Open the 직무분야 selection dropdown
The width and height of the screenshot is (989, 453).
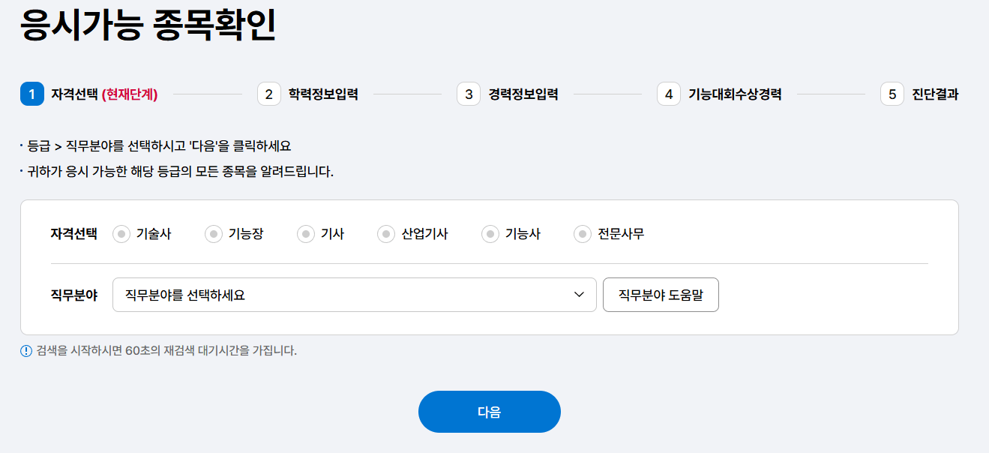[355, 295]
